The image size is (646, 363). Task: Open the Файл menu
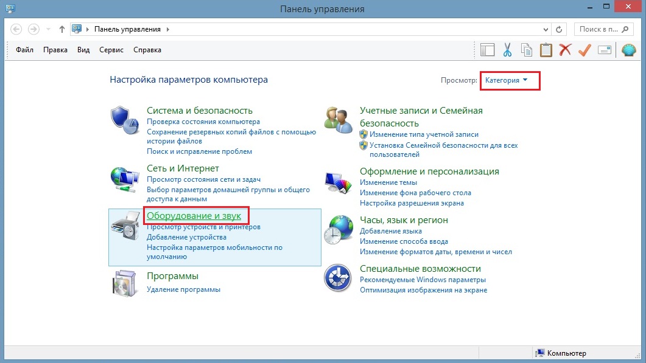click(25, 50)
